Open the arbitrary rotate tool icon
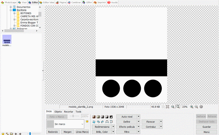The image size is (219, 135). coord(94,122)
